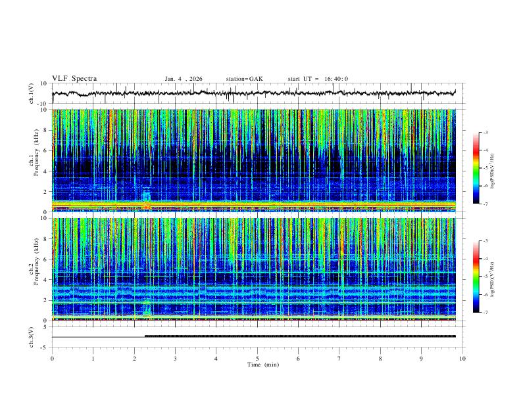Click the ch.1 colorbar "log(PSD)(V²/Hz)" label
The height and width of the screenshot is (402, 521).
(x=493, y=171)
